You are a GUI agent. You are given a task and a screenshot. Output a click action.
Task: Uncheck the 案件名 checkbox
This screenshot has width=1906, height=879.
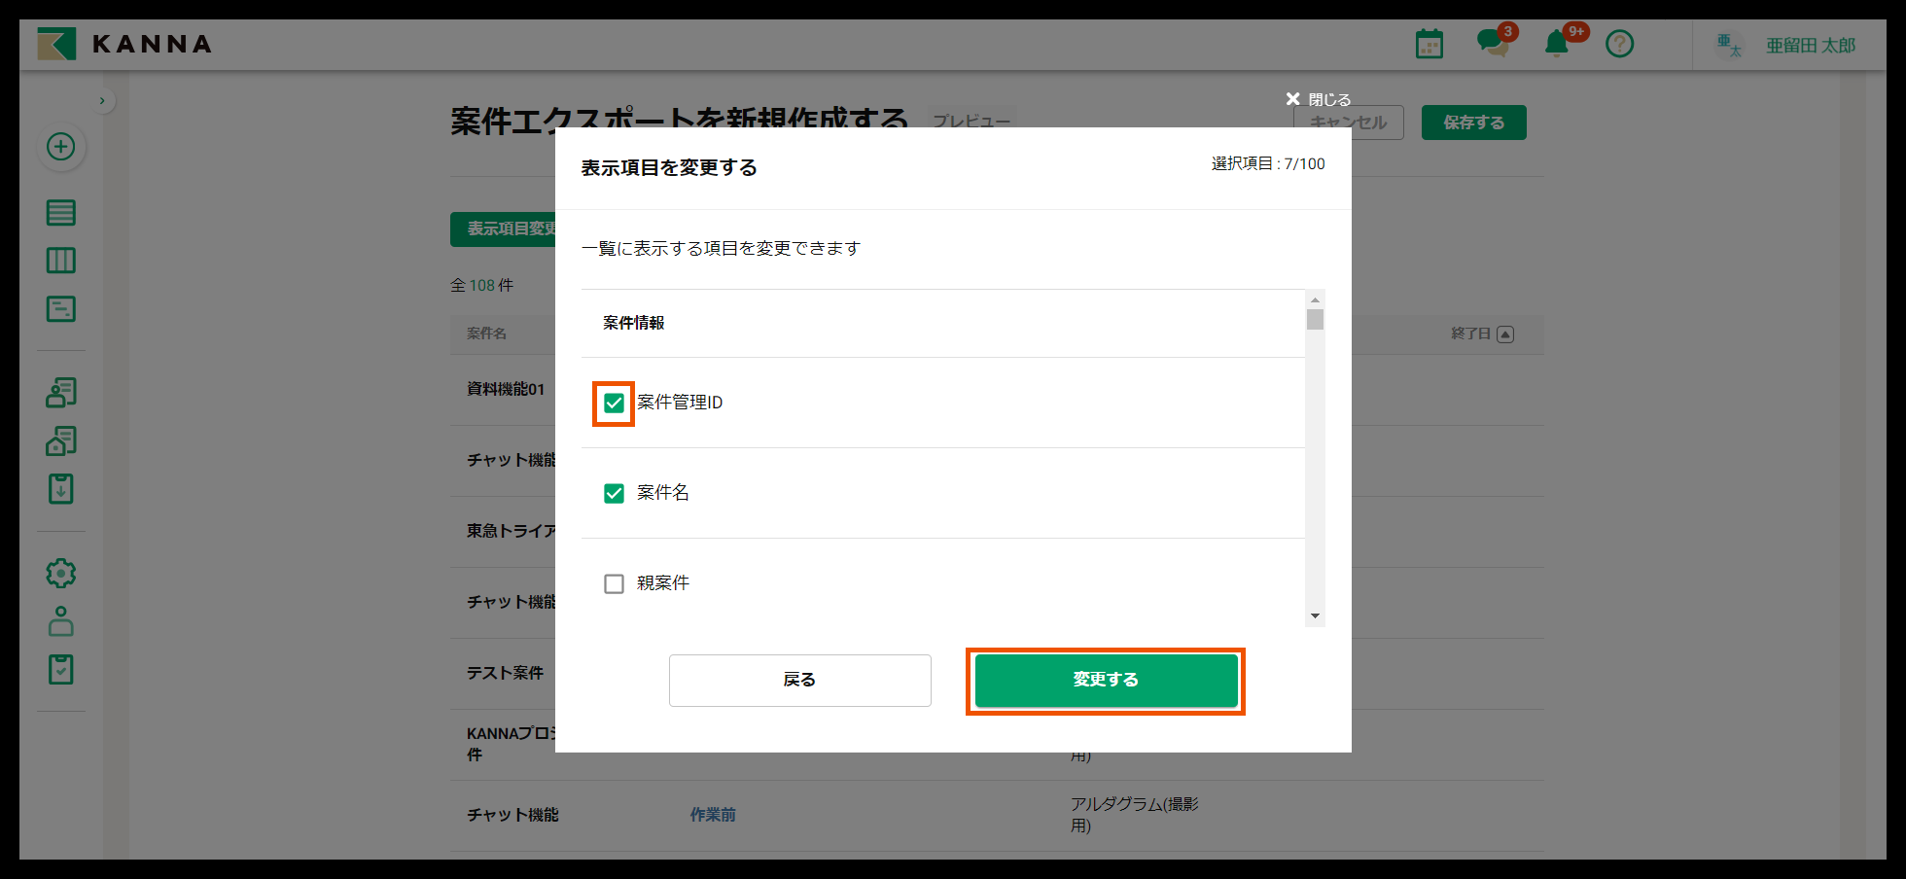click(x=614, y=493)
